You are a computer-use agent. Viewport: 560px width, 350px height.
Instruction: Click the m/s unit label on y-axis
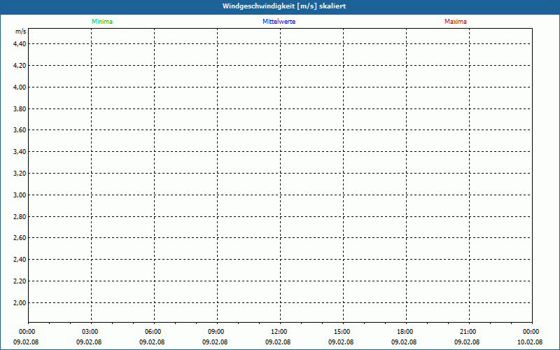tap(21, 31)
